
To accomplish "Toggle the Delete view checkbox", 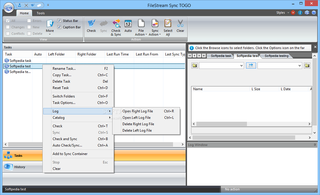I will pos(29,33).
